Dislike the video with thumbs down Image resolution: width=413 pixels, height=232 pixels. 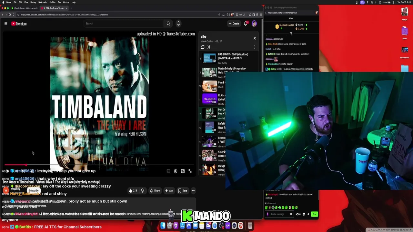pyautogui.click(x=143, y=190)
